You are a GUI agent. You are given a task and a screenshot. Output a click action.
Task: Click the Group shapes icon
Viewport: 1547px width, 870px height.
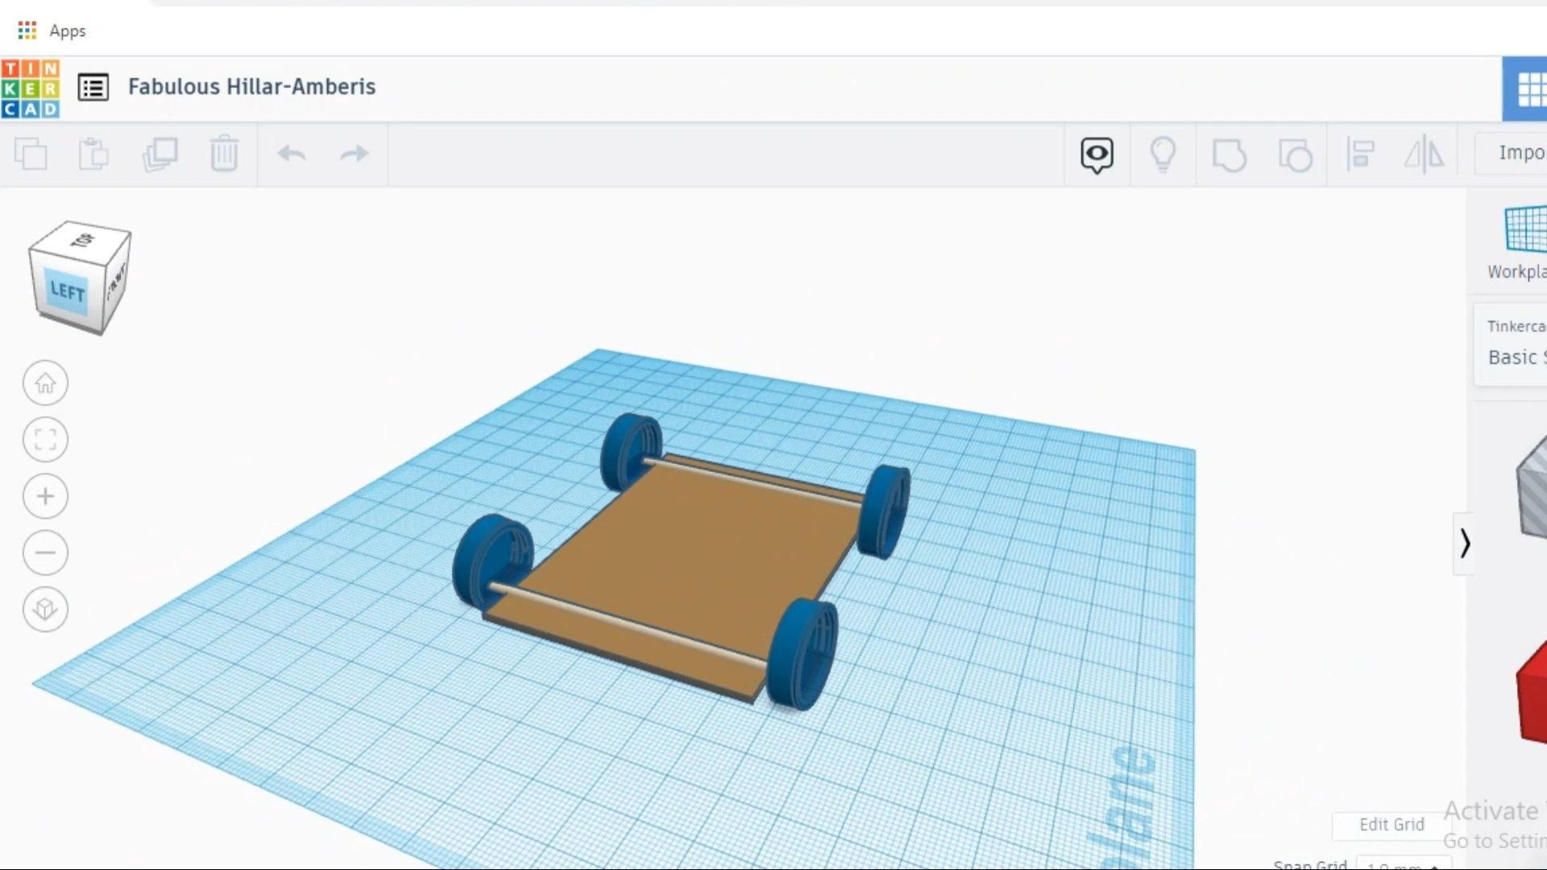1229,154
